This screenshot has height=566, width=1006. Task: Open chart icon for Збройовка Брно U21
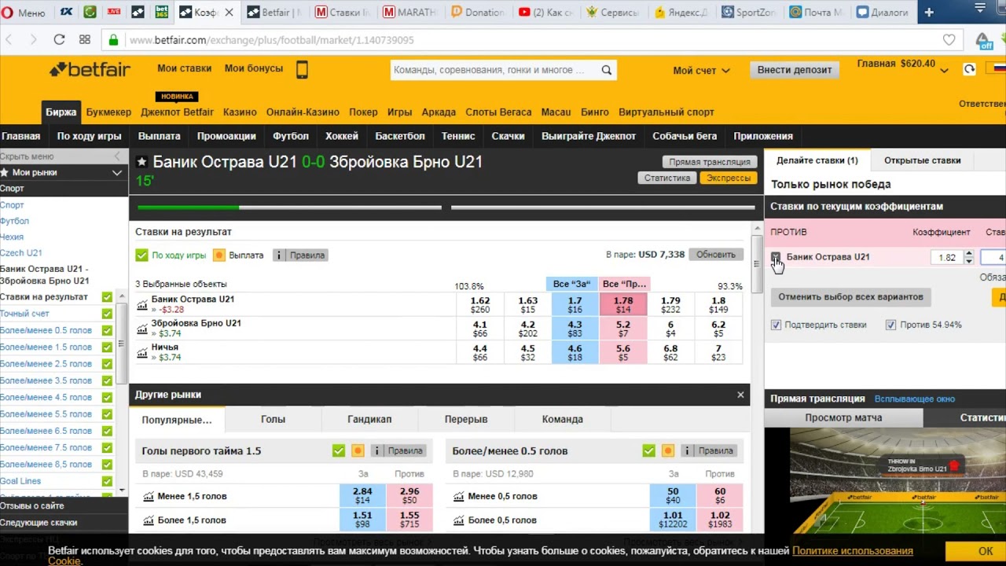tap(142, 329)
